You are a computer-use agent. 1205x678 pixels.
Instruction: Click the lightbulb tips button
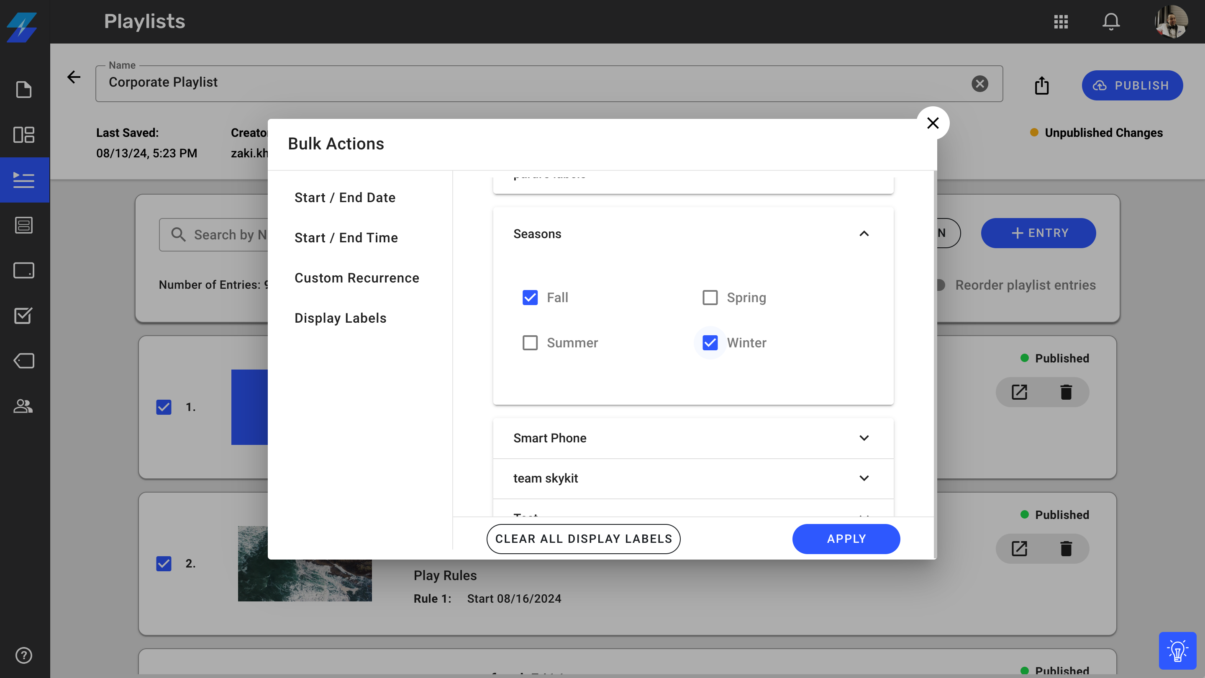coord(1177,650)
